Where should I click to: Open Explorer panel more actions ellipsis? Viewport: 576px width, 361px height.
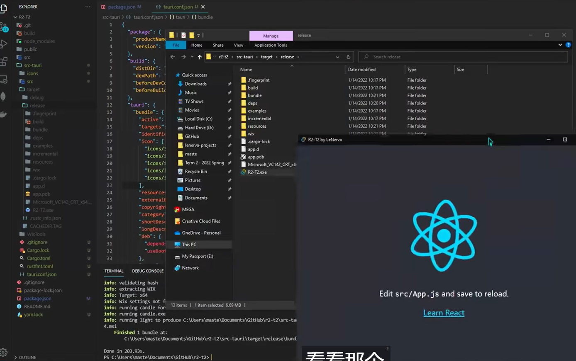click(88, 7)
